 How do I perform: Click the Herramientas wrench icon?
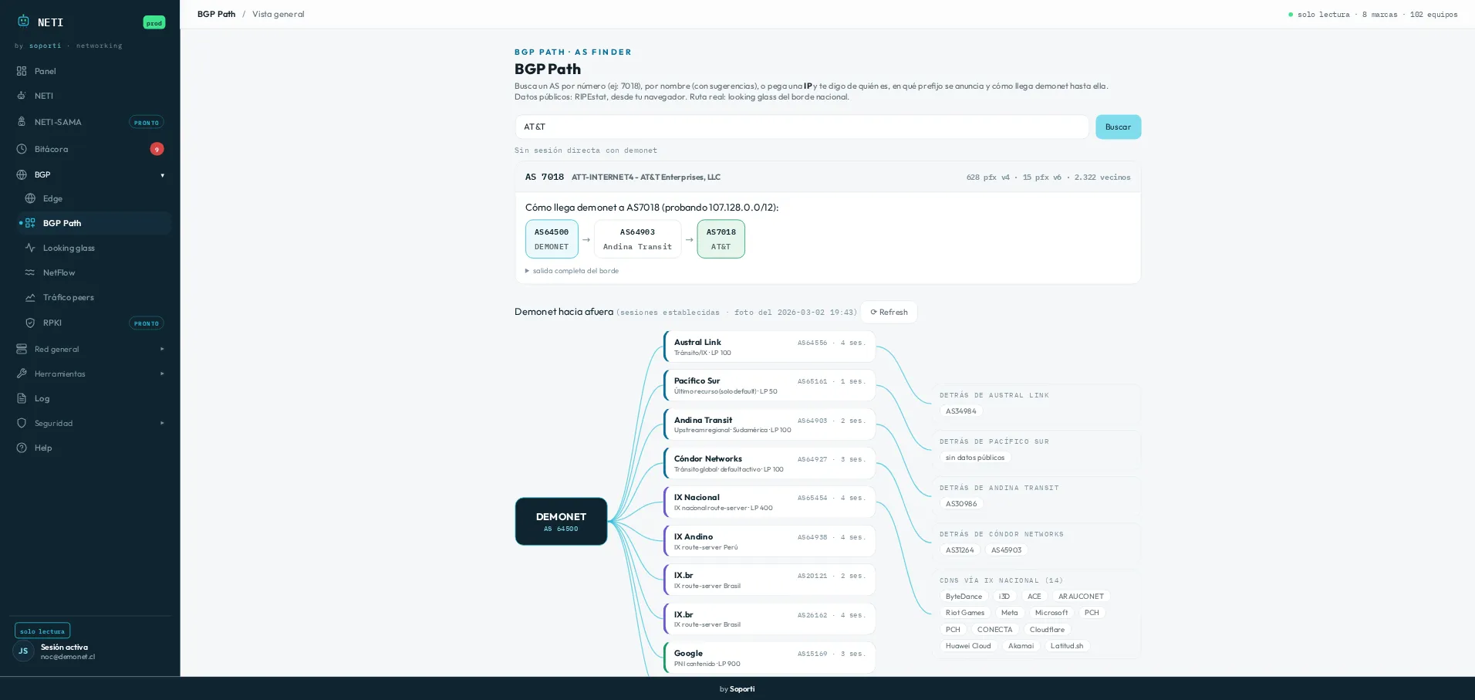(22, 374)
